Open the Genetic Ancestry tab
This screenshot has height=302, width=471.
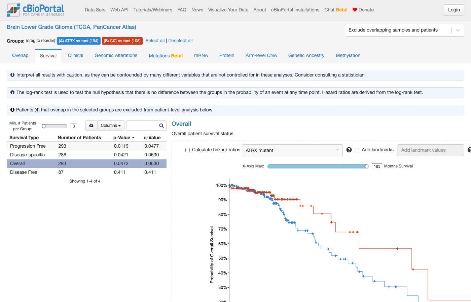click(306, 56)
